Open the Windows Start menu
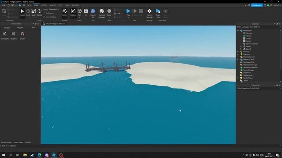Image resolution: width=282 pixels, height=158 pixels. (x=4, y=155)
